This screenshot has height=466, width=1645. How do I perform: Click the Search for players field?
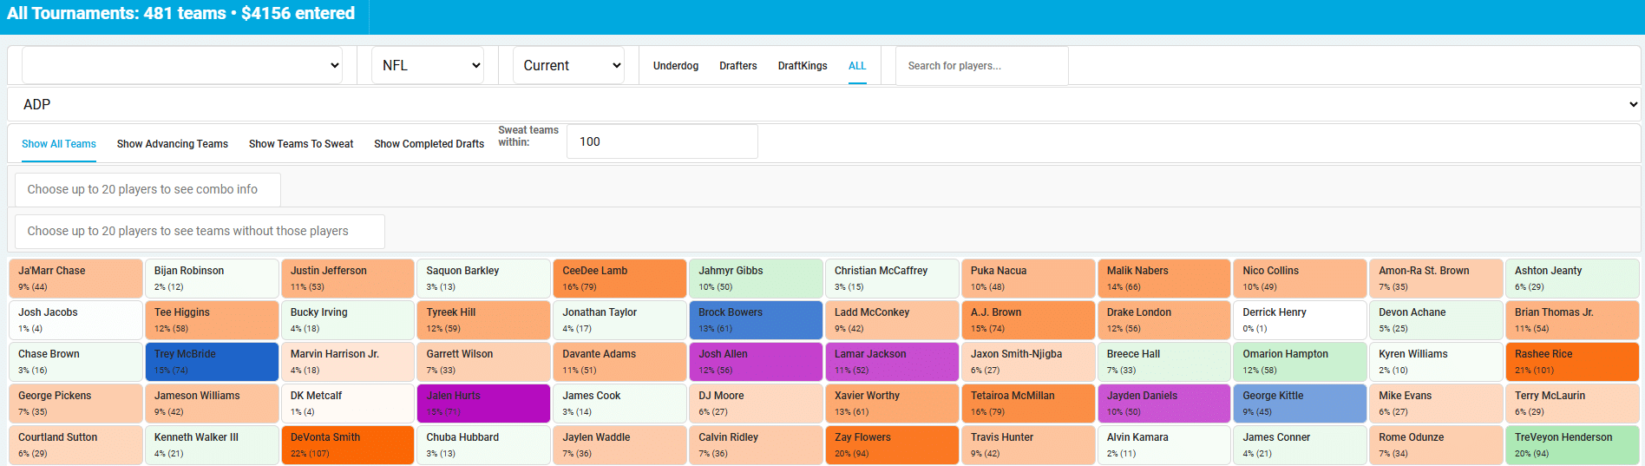pyautogui.click(x=980, y=66)
